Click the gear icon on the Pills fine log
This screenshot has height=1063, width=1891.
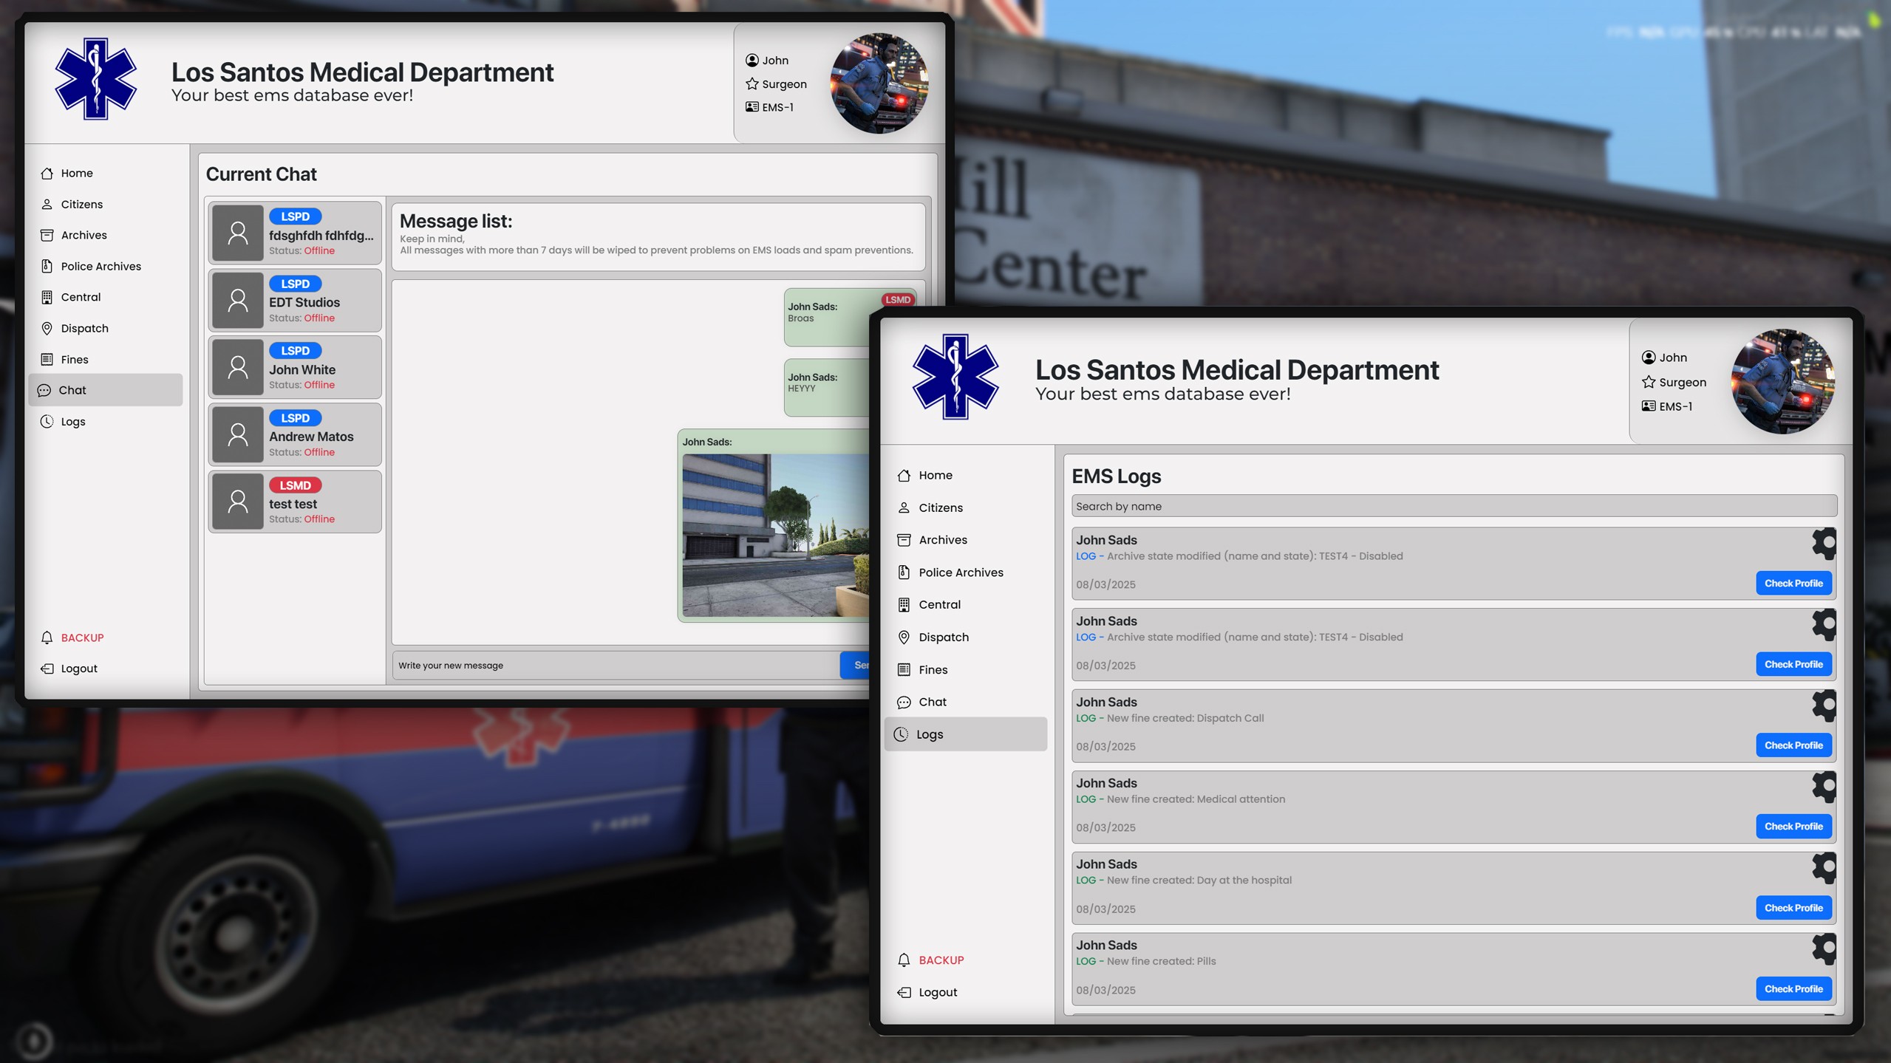click(x=1823, y=949)
